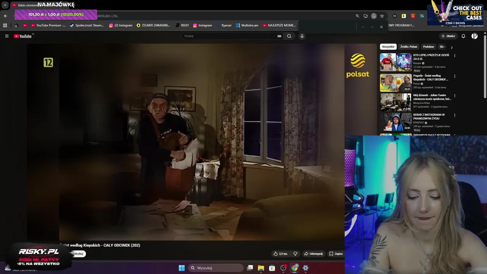Open the YouTube hamburger guide menu

point(7,36)
